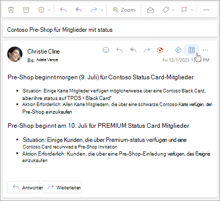
Task: Click the sender name Christie Cline
Action: pyautogui.click(x=43, y=52)
